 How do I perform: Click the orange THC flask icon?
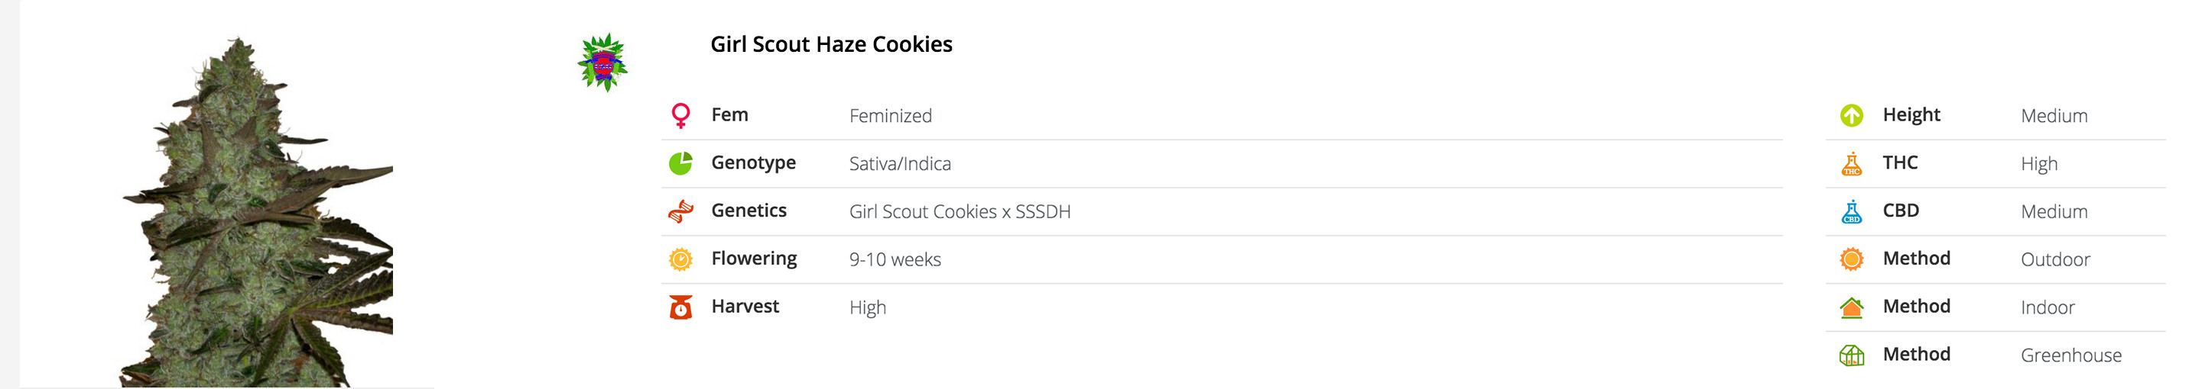(x=1852, y=163)
